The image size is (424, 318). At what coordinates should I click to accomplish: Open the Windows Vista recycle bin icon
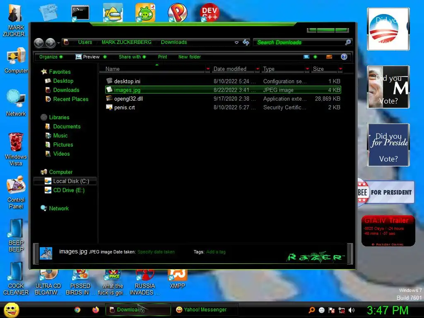[16, 149]
